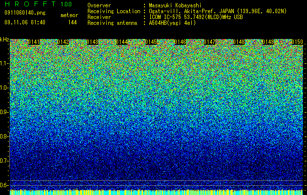307x195 pixels.
Task: Click the 0148 time marker
Action: [x=239, y=42]
